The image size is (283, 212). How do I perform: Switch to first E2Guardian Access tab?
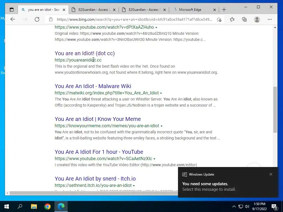(x=93, y=10)
